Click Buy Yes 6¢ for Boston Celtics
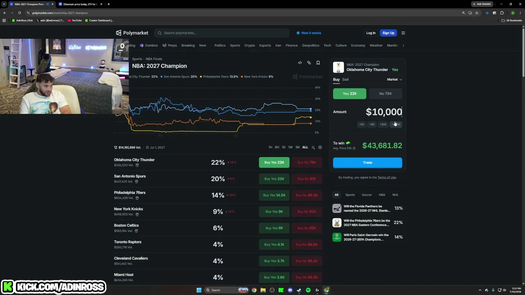525x295 pixels. point(274,228)
